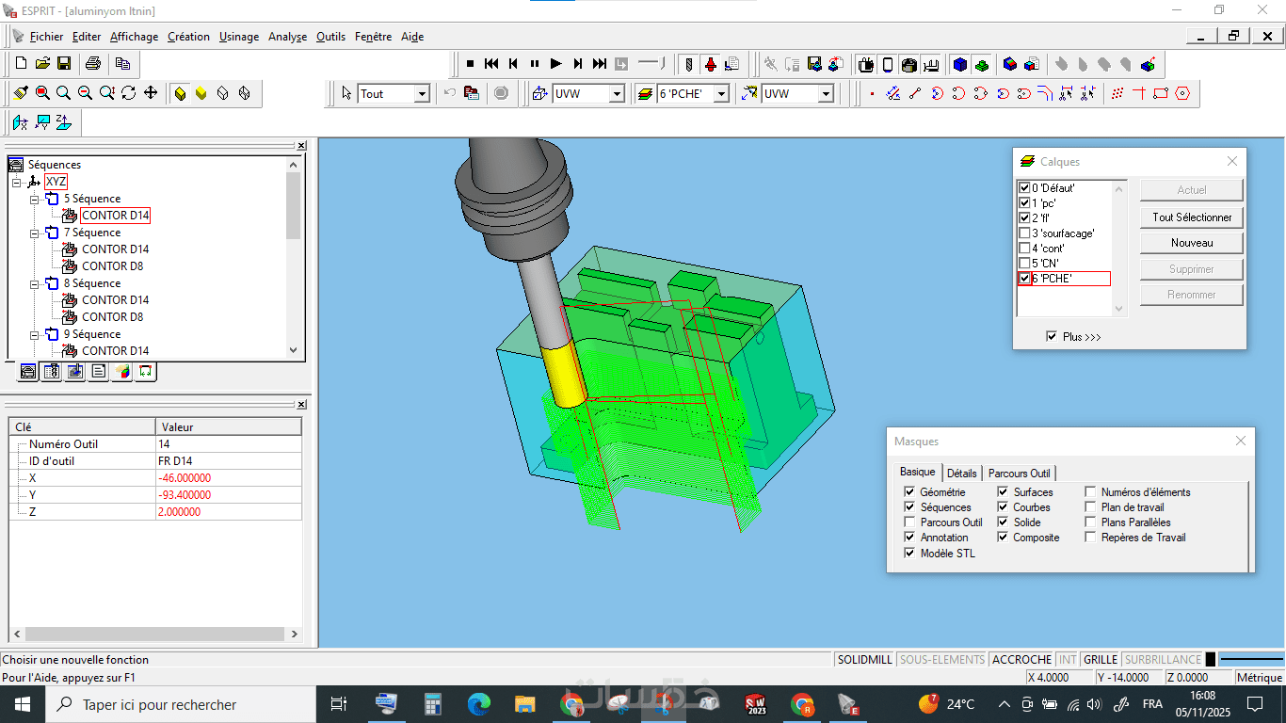
Task: Check the Parcours Outil mask box
Action: coord(909,522)
